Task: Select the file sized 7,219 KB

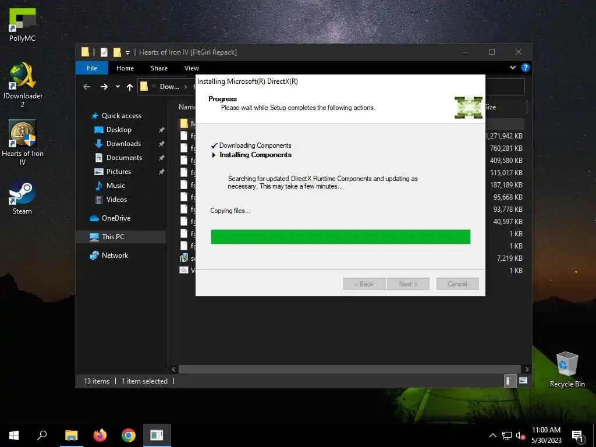Action: pos(510,258)
